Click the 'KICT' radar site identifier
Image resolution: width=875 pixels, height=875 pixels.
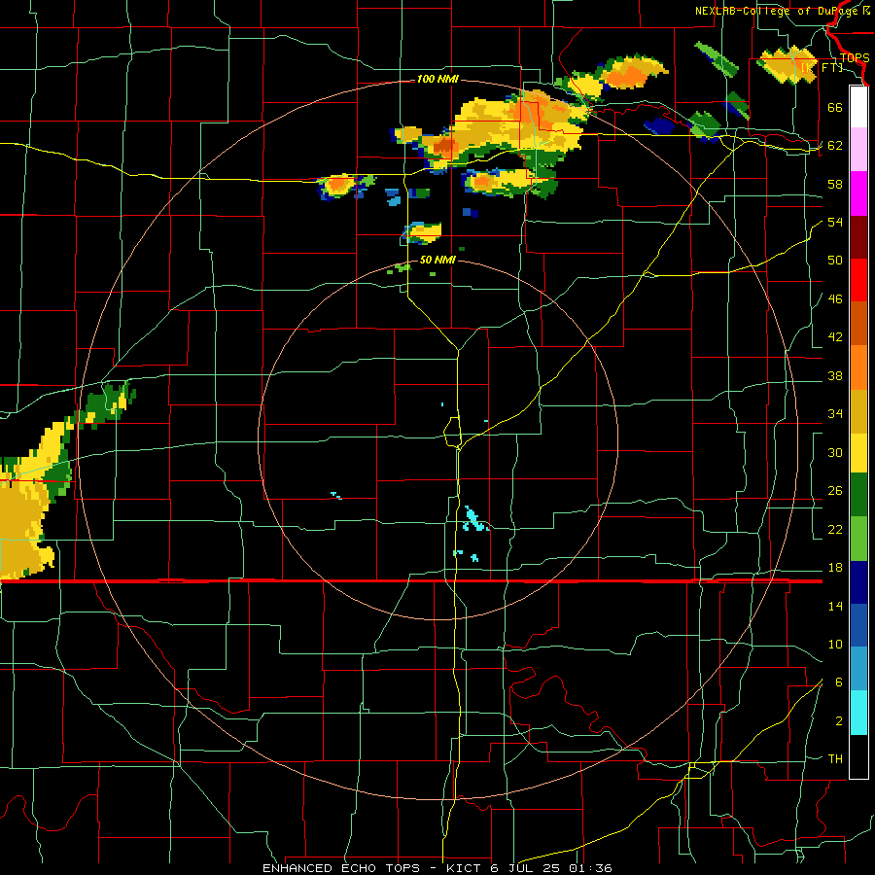[463, 868]
